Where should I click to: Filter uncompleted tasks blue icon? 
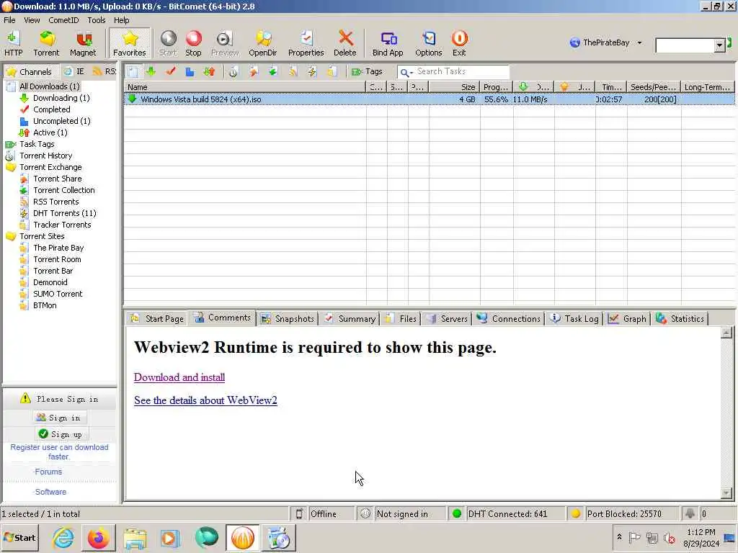pos(190,71)
